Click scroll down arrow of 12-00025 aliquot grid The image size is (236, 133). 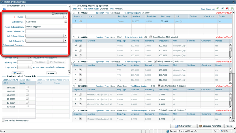pyautogui.click(x=231, y=107)
